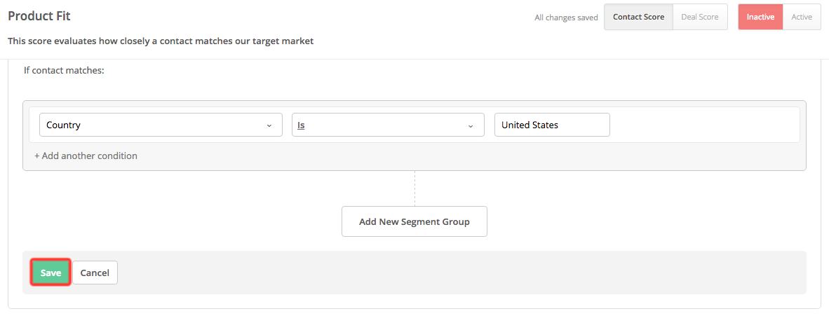Set score status to Inactive
829x316 pixels.
(760, 17)
